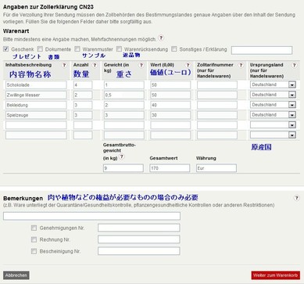Open help icon next to Warenart hint
The width and height of the screenshot is (304, 284).
click(161, 38)
